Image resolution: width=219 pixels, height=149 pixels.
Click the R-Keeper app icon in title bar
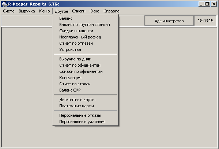[x=5, y=4]
